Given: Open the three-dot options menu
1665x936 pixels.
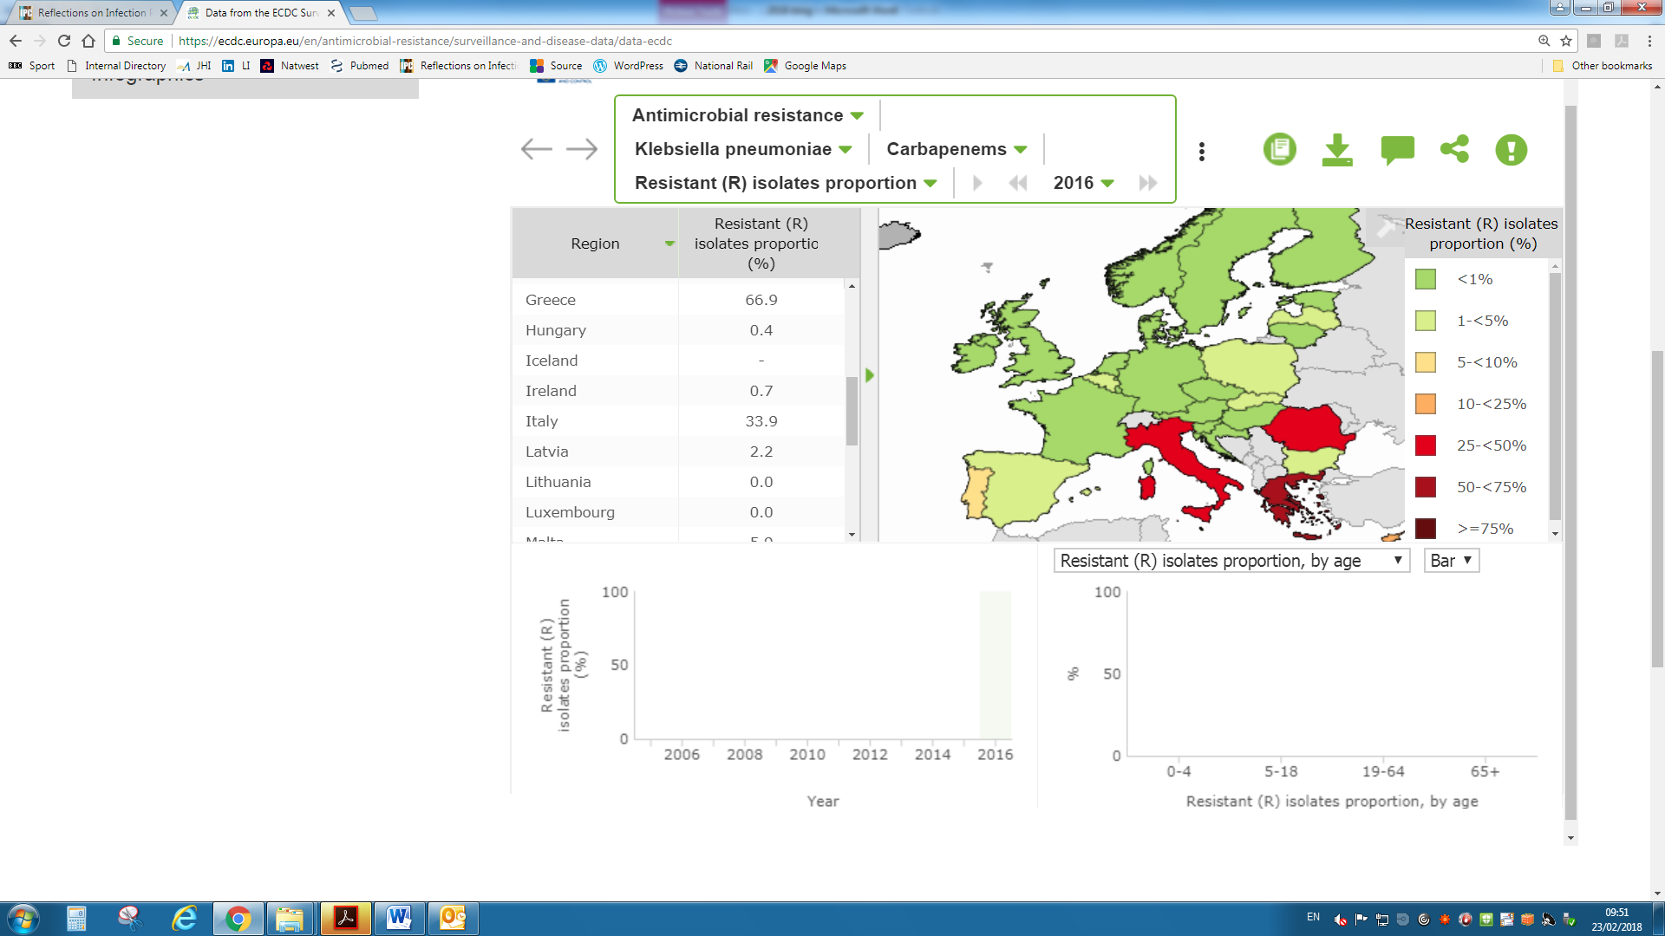Looking at the screenshot, I should [1202, 152].
